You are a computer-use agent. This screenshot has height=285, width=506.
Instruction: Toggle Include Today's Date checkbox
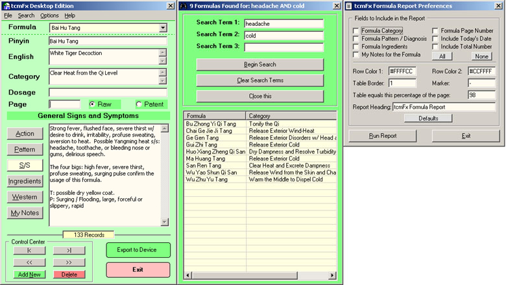click(x=435, y=39)
